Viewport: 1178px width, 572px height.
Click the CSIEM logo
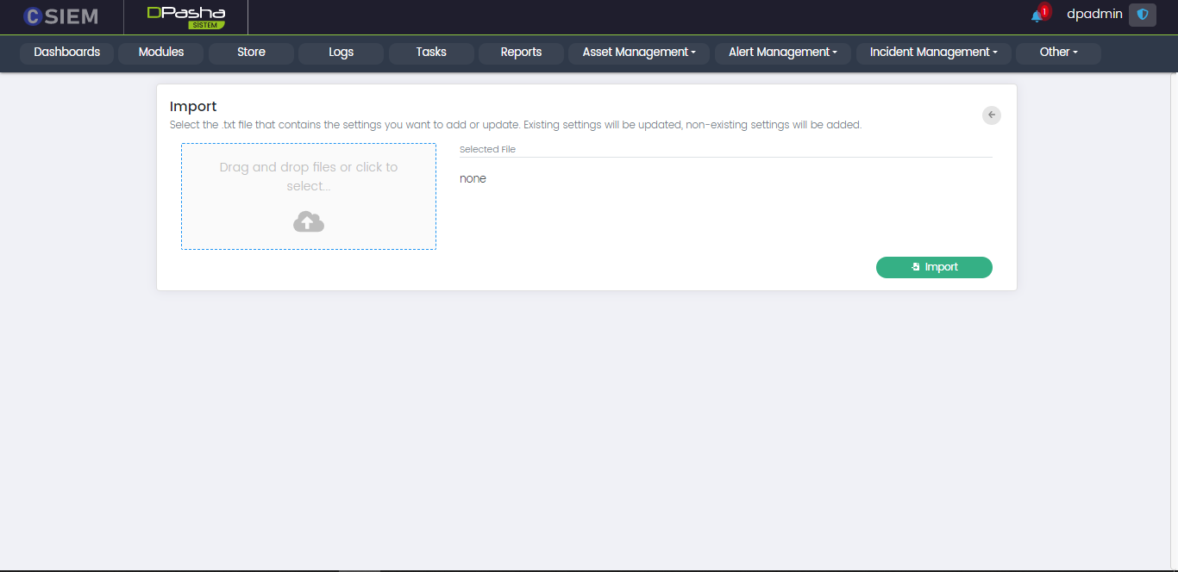coord(60,16)
